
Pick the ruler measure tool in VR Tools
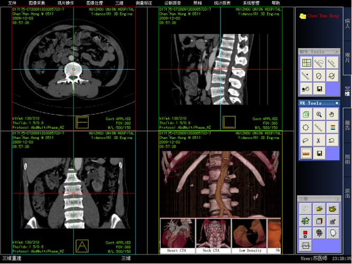coord(319,127)
